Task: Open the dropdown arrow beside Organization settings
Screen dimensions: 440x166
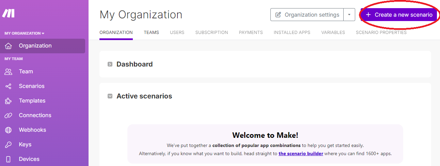Action: 349,15
